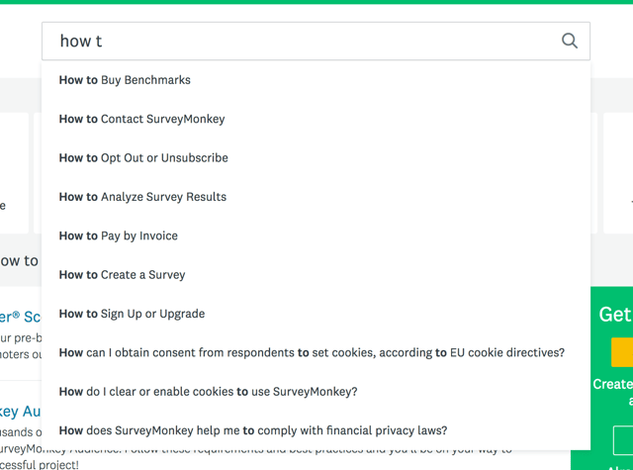The image size is (633, 470).
Task: Open the partially hidden '® Sc' blue link
Action: pos(20,317)
